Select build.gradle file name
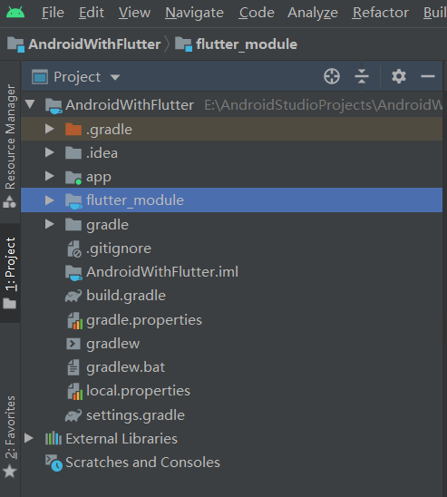 pyautogui.click(x=126, y=296)
